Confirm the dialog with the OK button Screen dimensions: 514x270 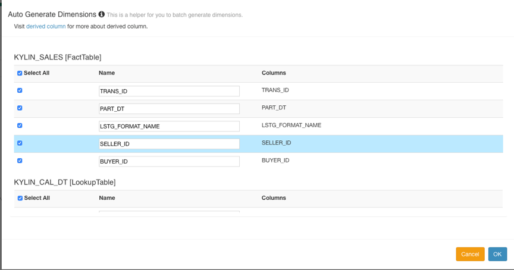497,254
